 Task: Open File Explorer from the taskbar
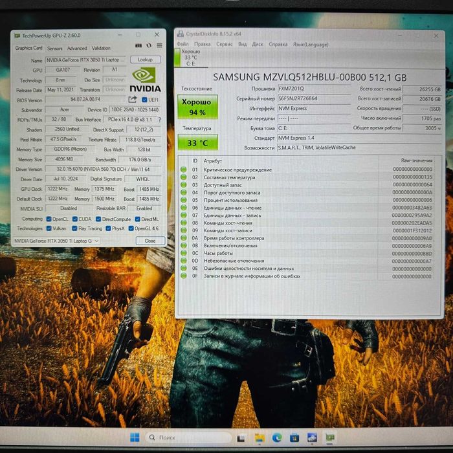click(260, 438)
